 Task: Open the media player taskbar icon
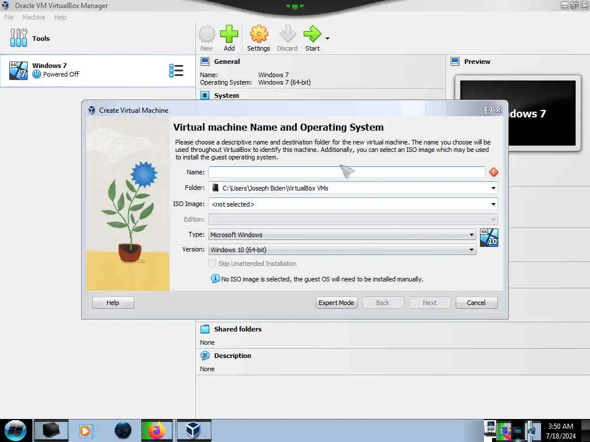(x=85, y=430)
